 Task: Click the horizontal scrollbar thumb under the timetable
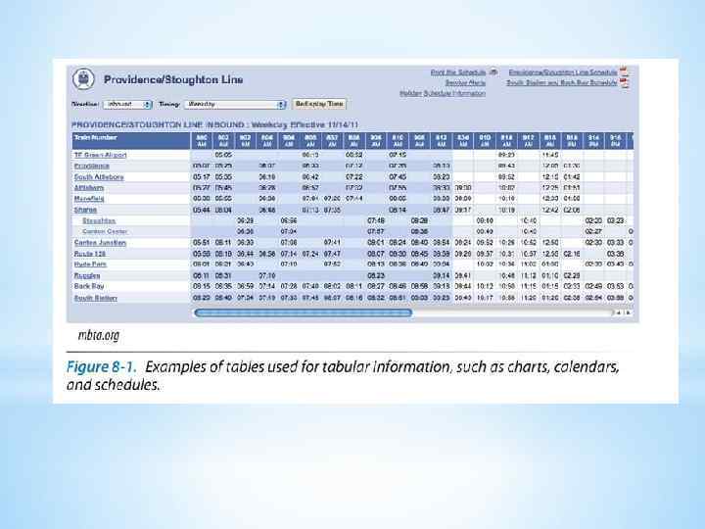[x=303, y=313]
